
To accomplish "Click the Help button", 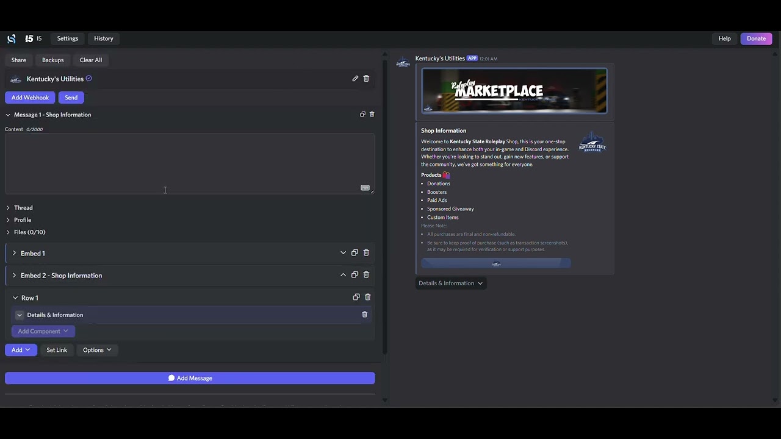I will point(724,38).
